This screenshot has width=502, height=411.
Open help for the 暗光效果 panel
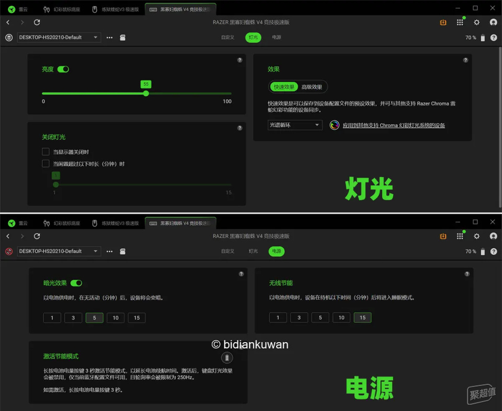[x=242, y=274]
